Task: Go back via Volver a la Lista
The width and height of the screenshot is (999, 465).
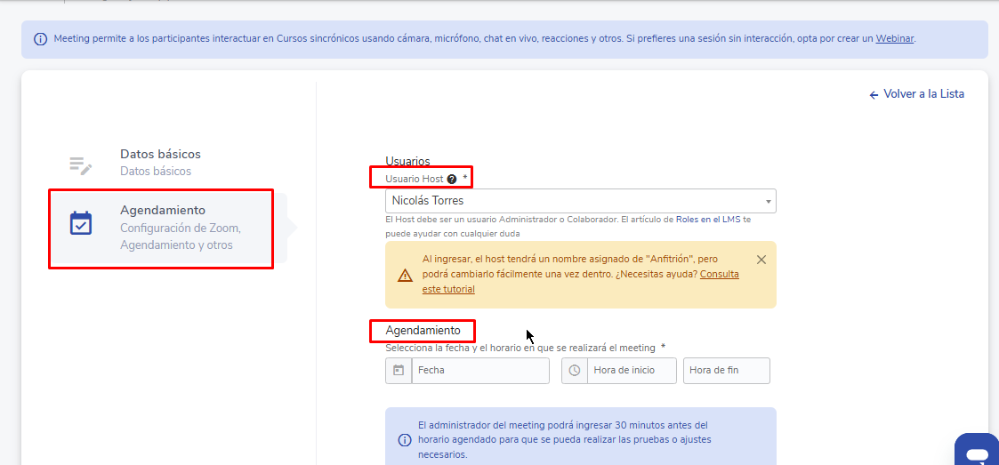Action: (x=916, y=94)
